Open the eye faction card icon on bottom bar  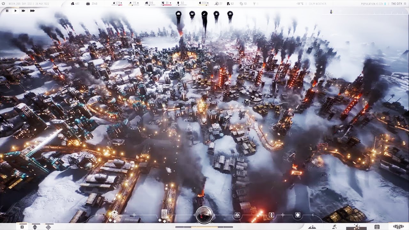[165, 214]
